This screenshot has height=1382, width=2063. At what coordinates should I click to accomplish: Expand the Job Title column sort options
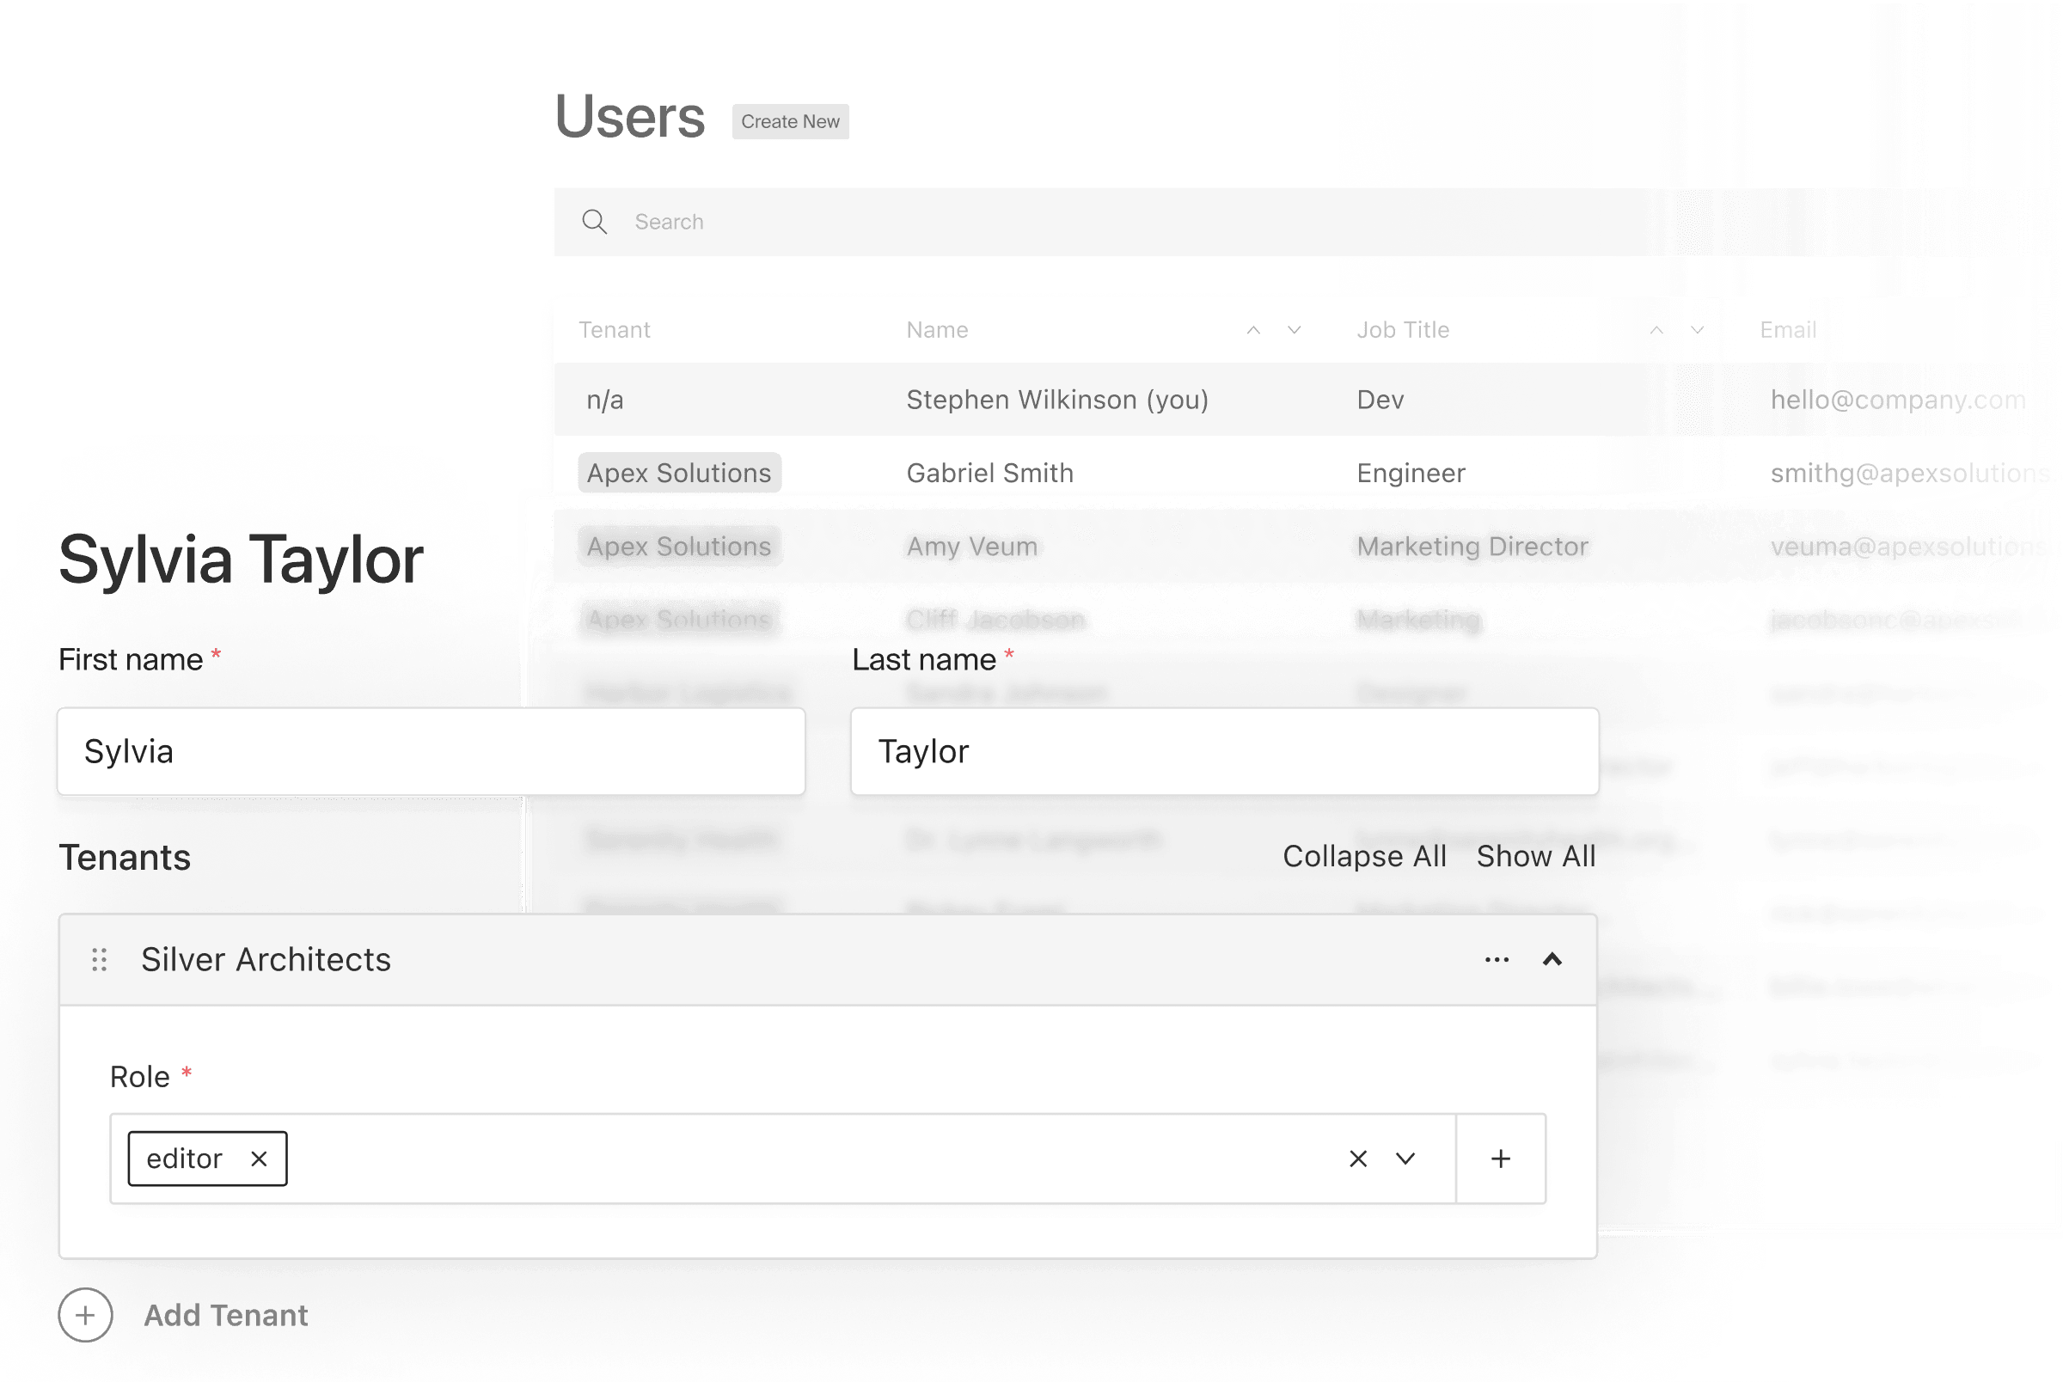point(1696,328)
